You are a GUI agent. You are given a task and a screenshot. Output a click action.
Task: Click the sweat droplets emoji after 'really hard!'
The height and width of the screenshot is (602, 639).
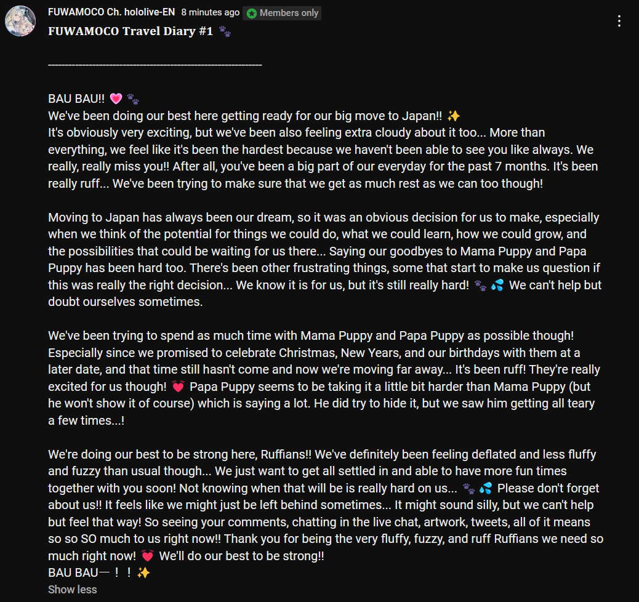(497, 285)
